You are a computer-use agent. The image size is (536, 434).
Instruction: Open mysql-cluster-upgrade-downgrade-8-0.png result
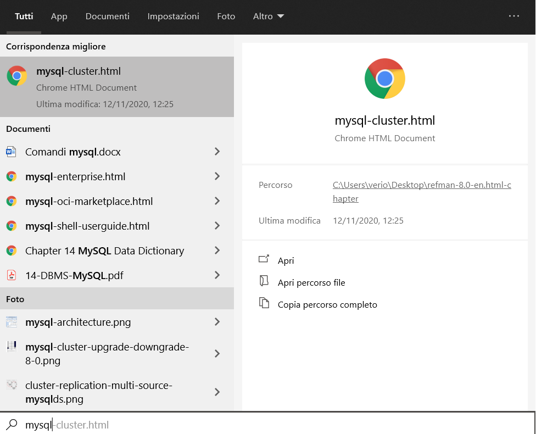click(x=107, y=354)
